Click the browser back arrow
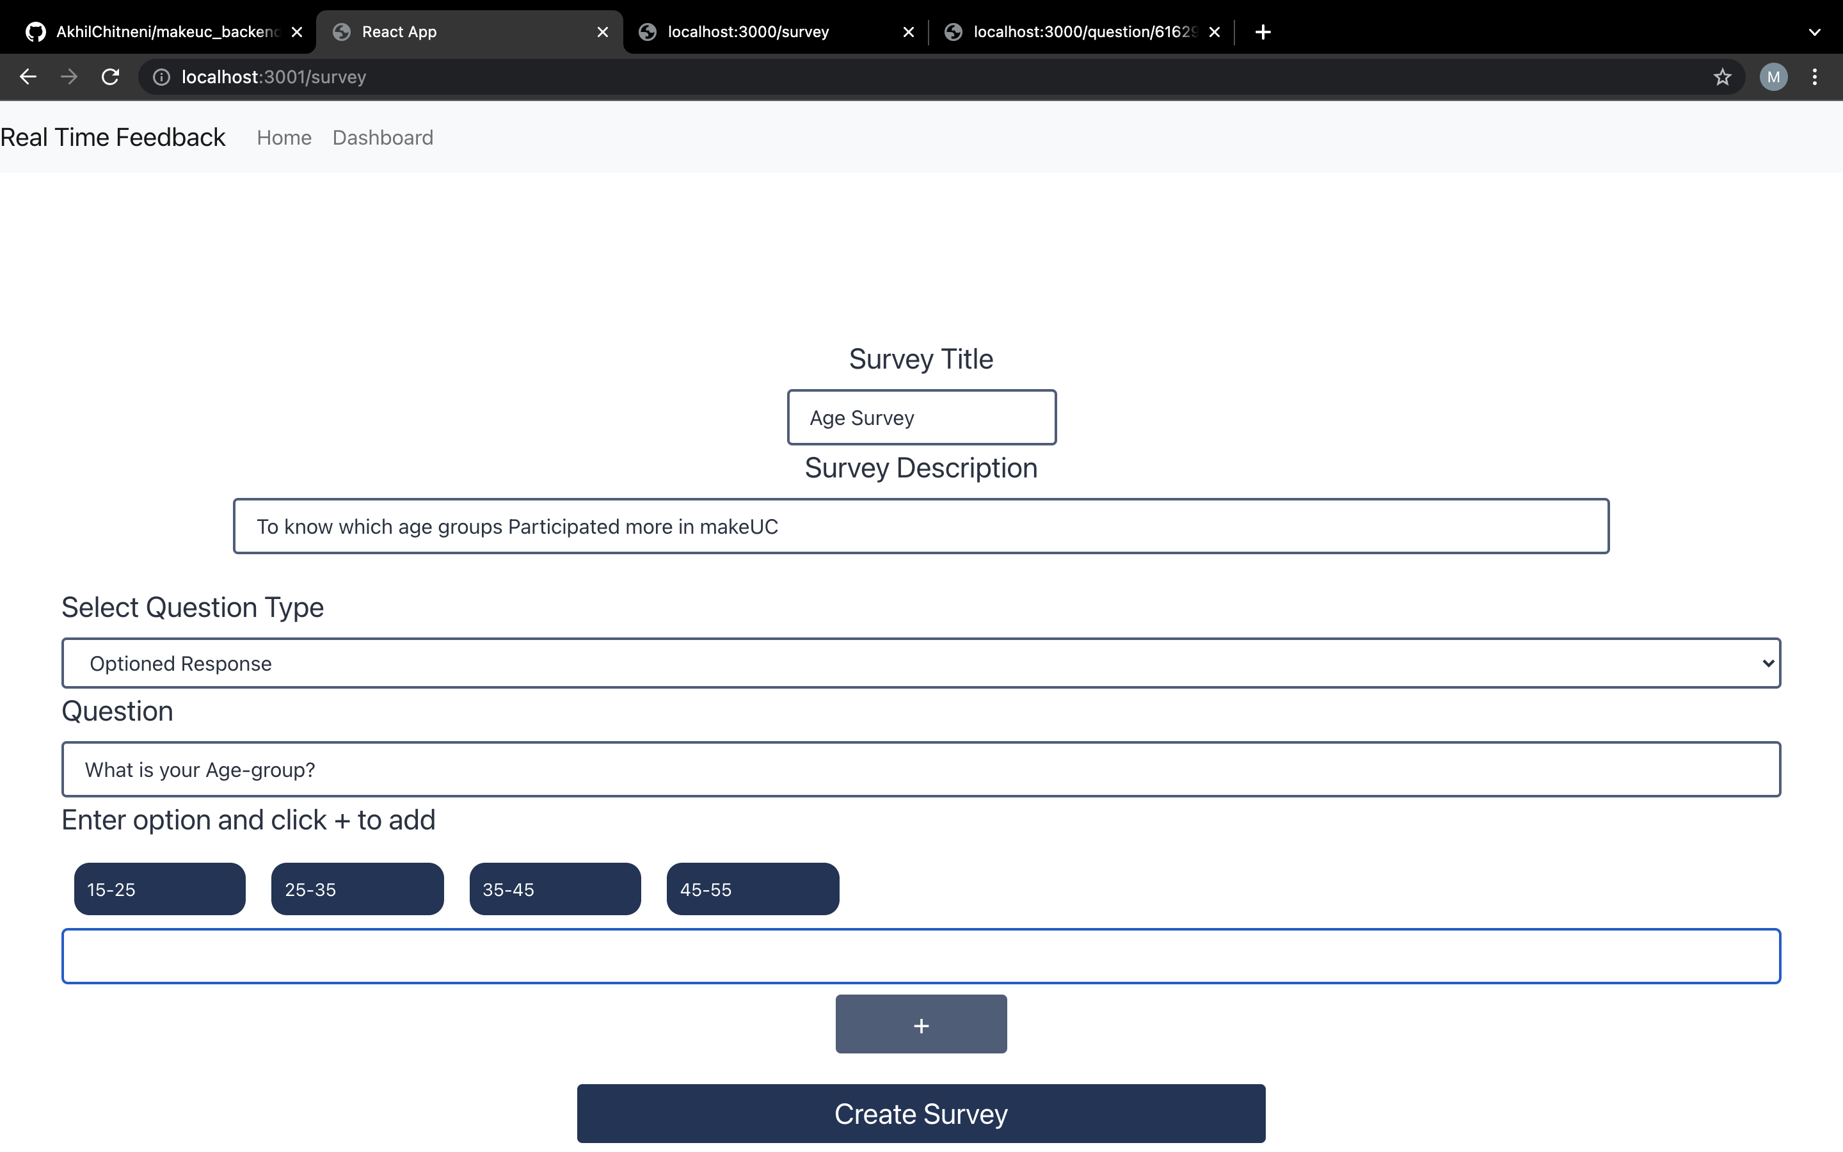This screenshot has width=1843, height=1152. pos(28,77)
